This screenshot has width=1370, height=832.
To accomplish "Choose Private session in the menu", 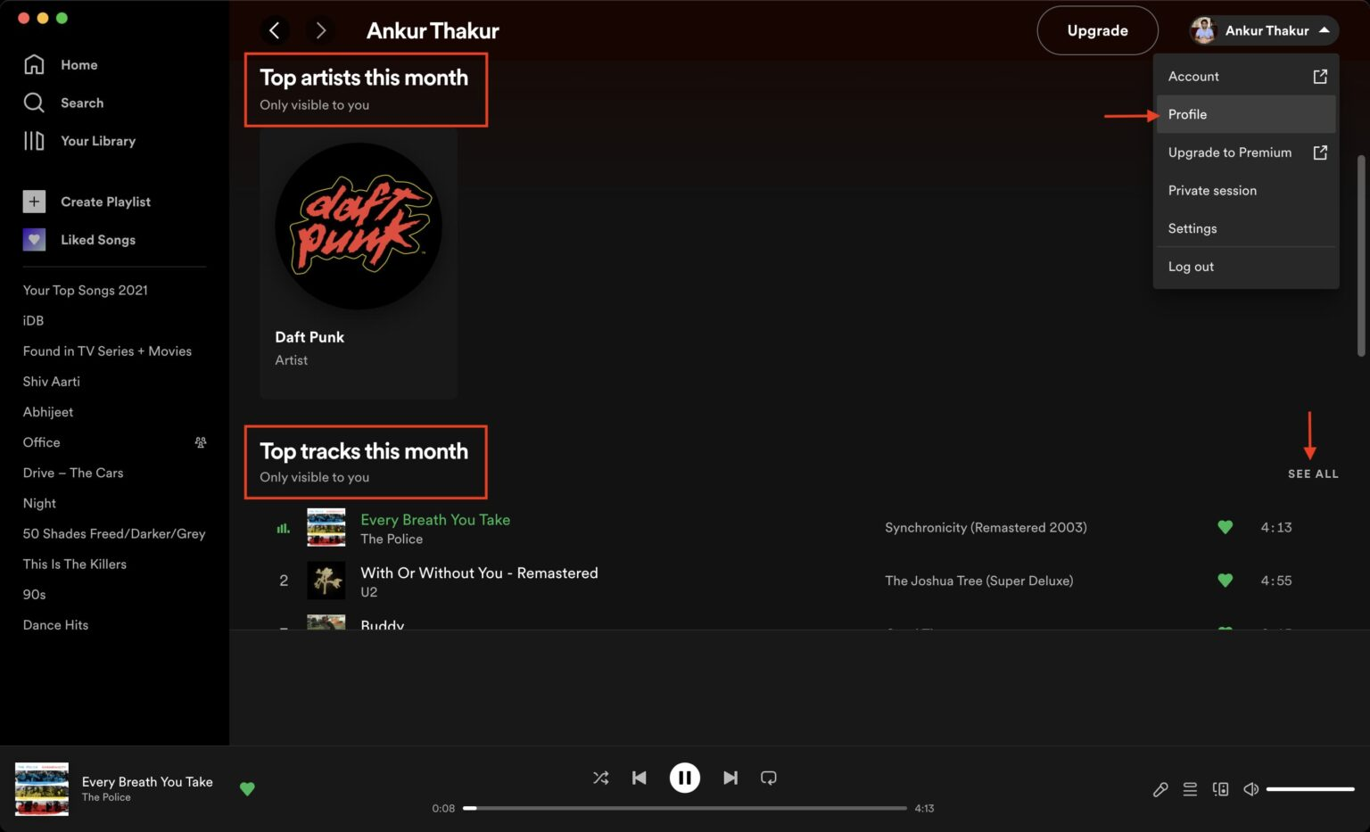I will [1212, 190].
